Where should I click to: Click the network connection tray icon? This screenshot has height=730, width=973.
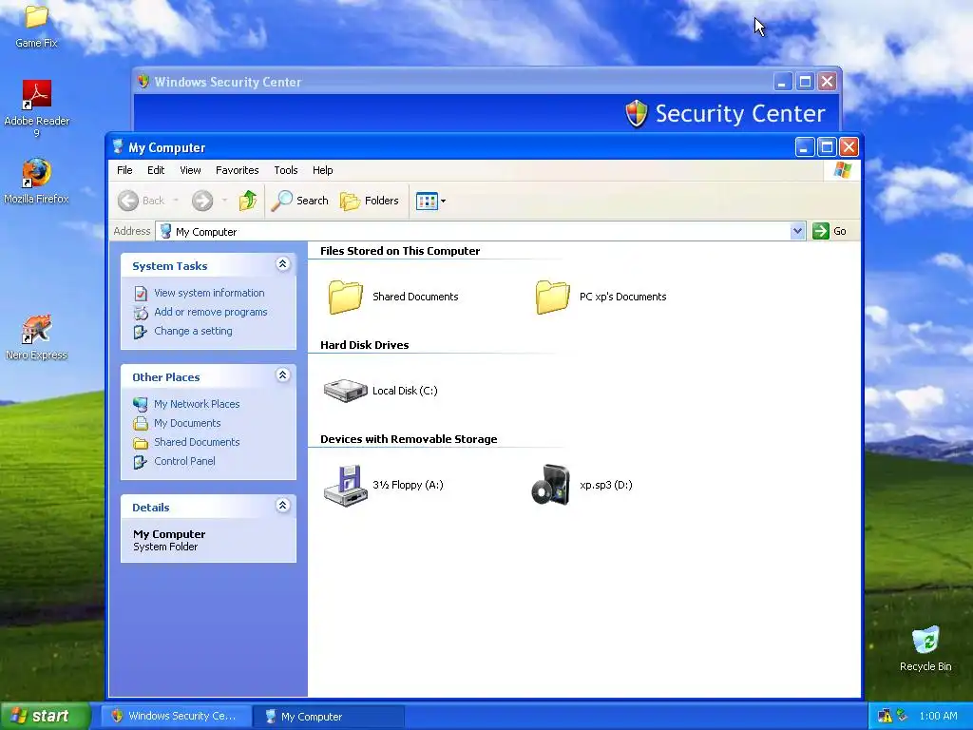[902, 716]
